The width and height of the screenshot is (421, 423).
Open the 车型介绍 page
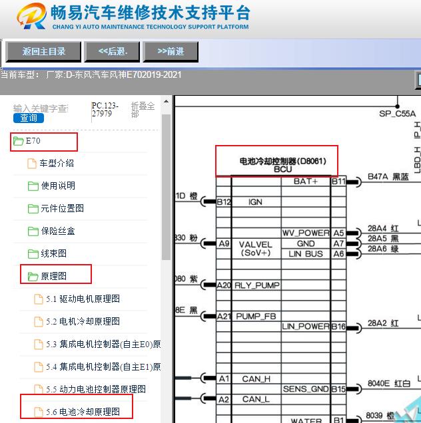coord(57,163)
